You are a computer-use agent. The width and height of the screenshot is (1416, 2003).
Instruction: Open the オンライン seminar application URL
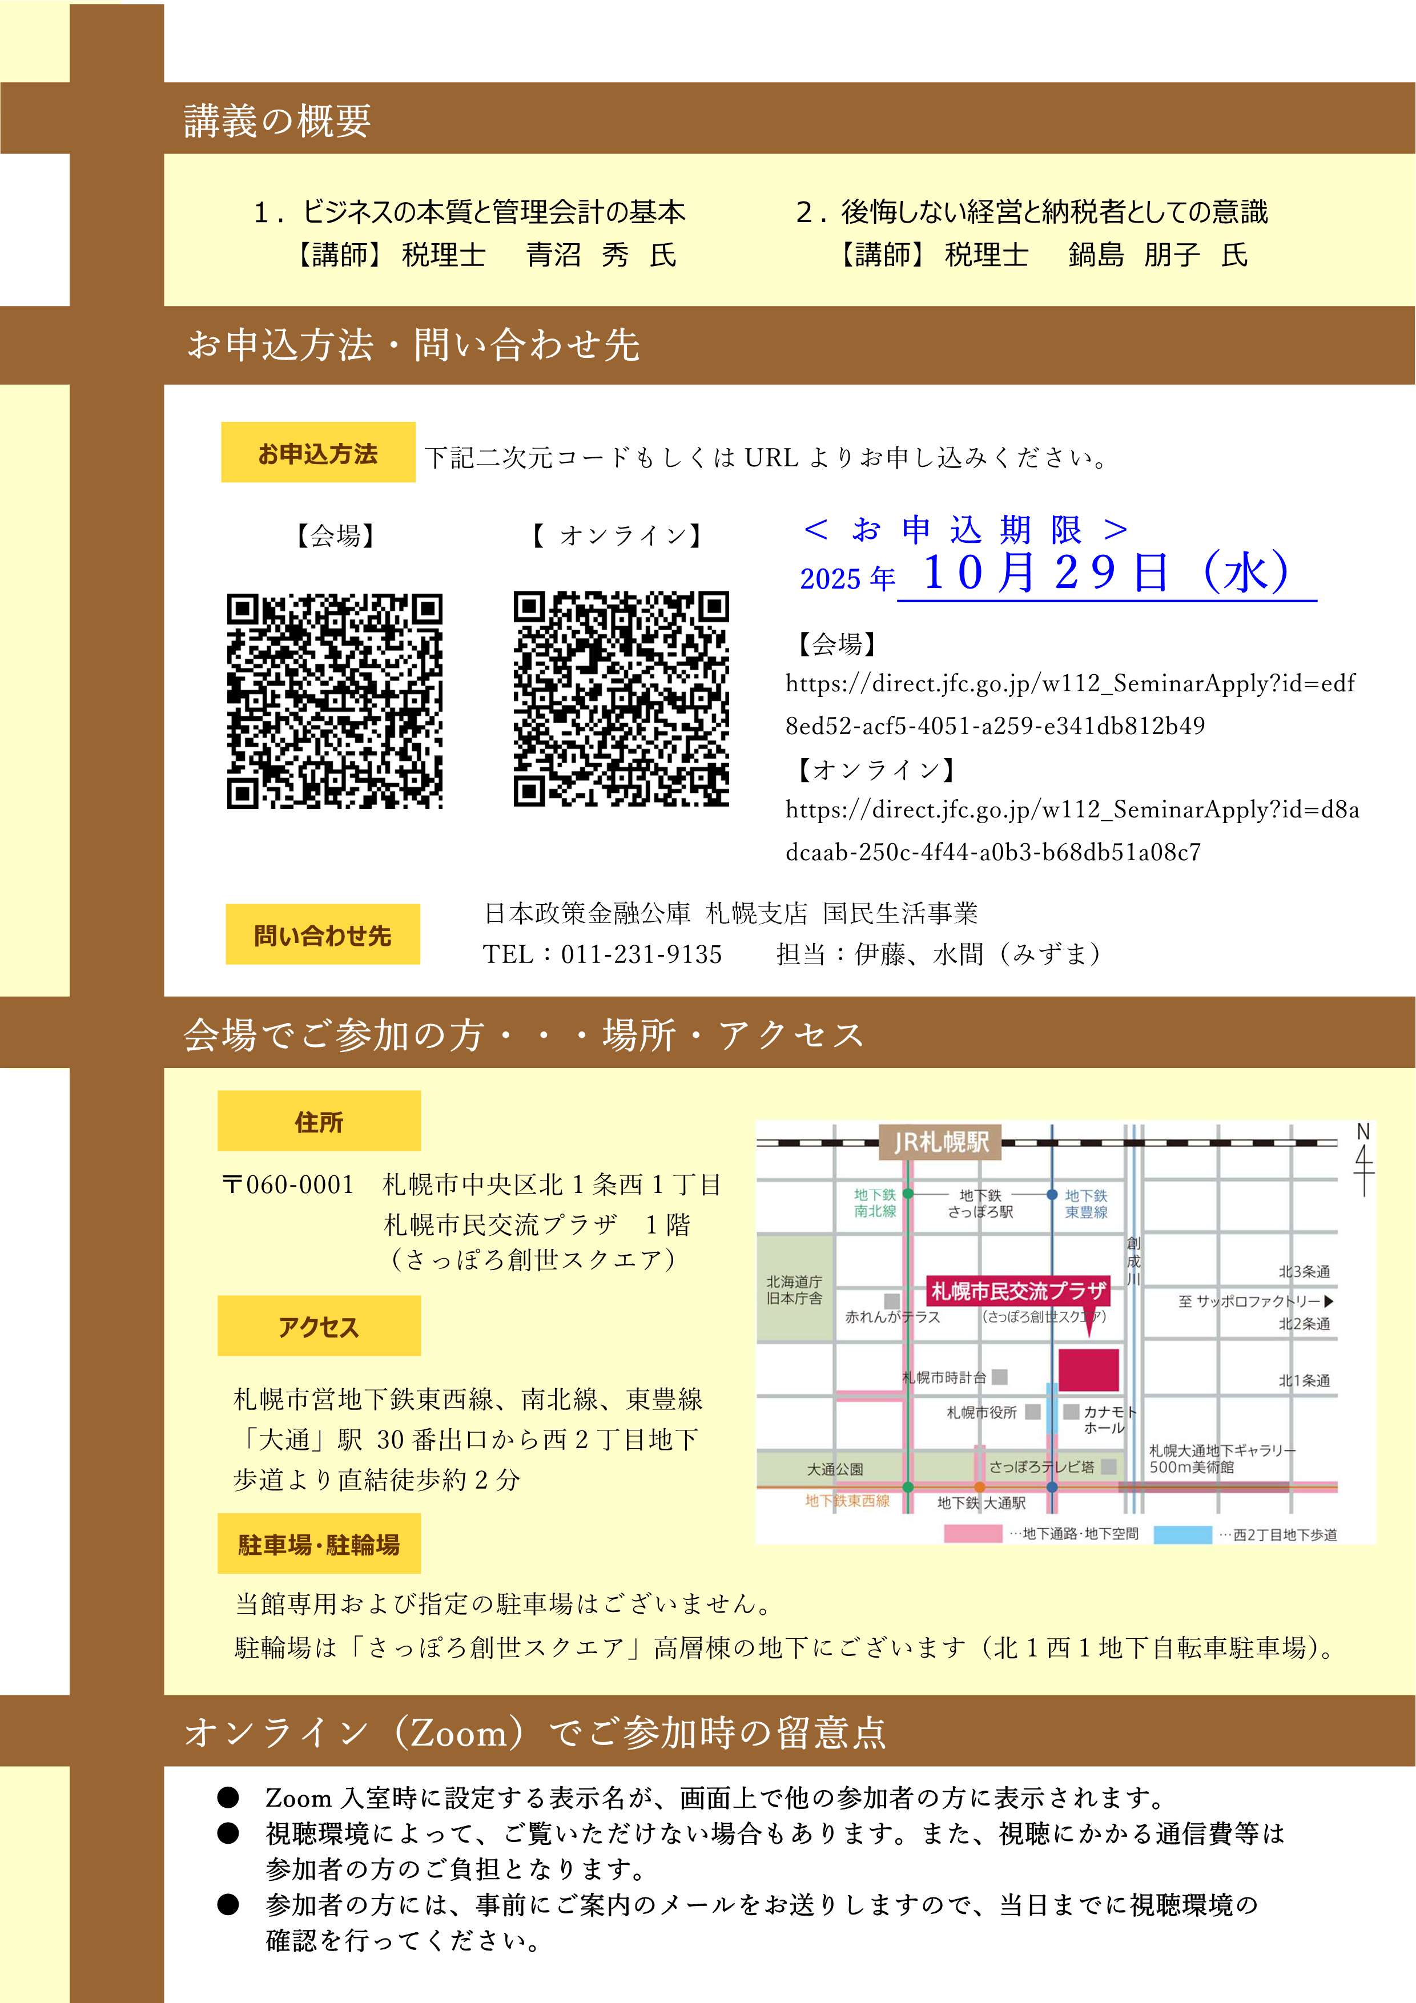tap(1071, 809)
